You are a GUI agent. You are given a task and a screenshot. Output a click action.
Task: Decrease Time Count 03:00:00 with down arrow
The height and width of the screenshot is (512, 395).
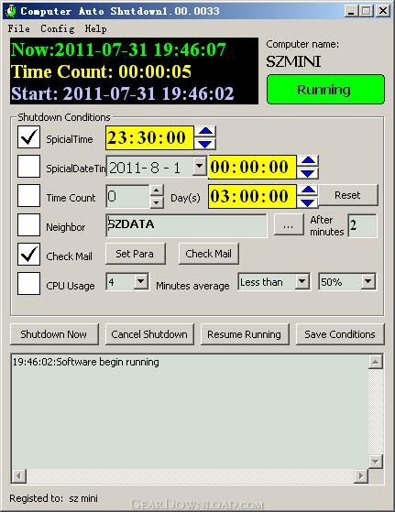pos(308,202)
